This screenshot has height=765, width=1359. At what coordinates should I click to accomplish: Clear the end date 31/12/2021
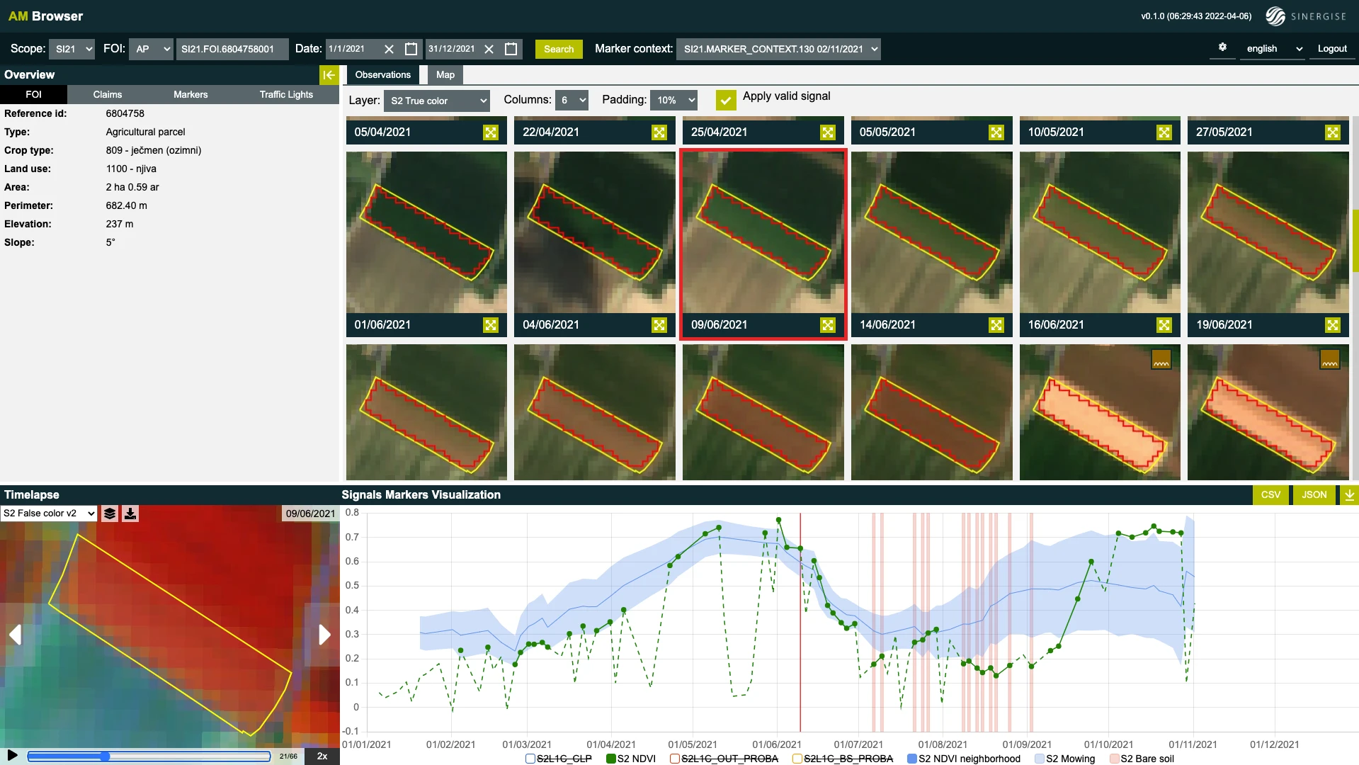(489, 49)
